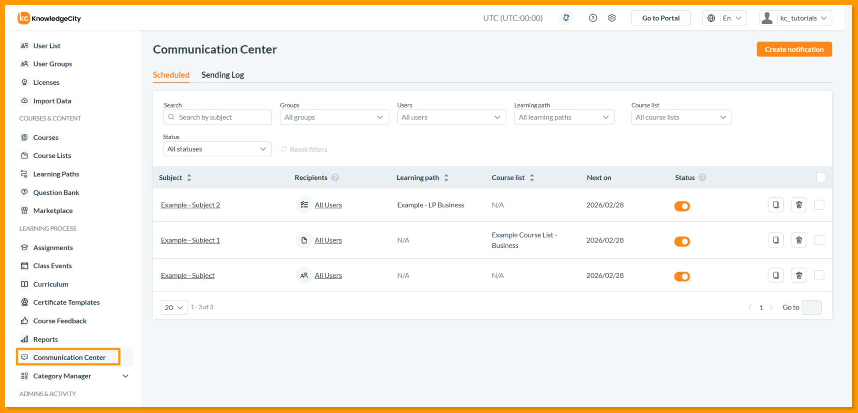This screenshot has height=413, width=858.
Task: Open Learning Paths in the sidebar
Action: click(x=56, y=174)
